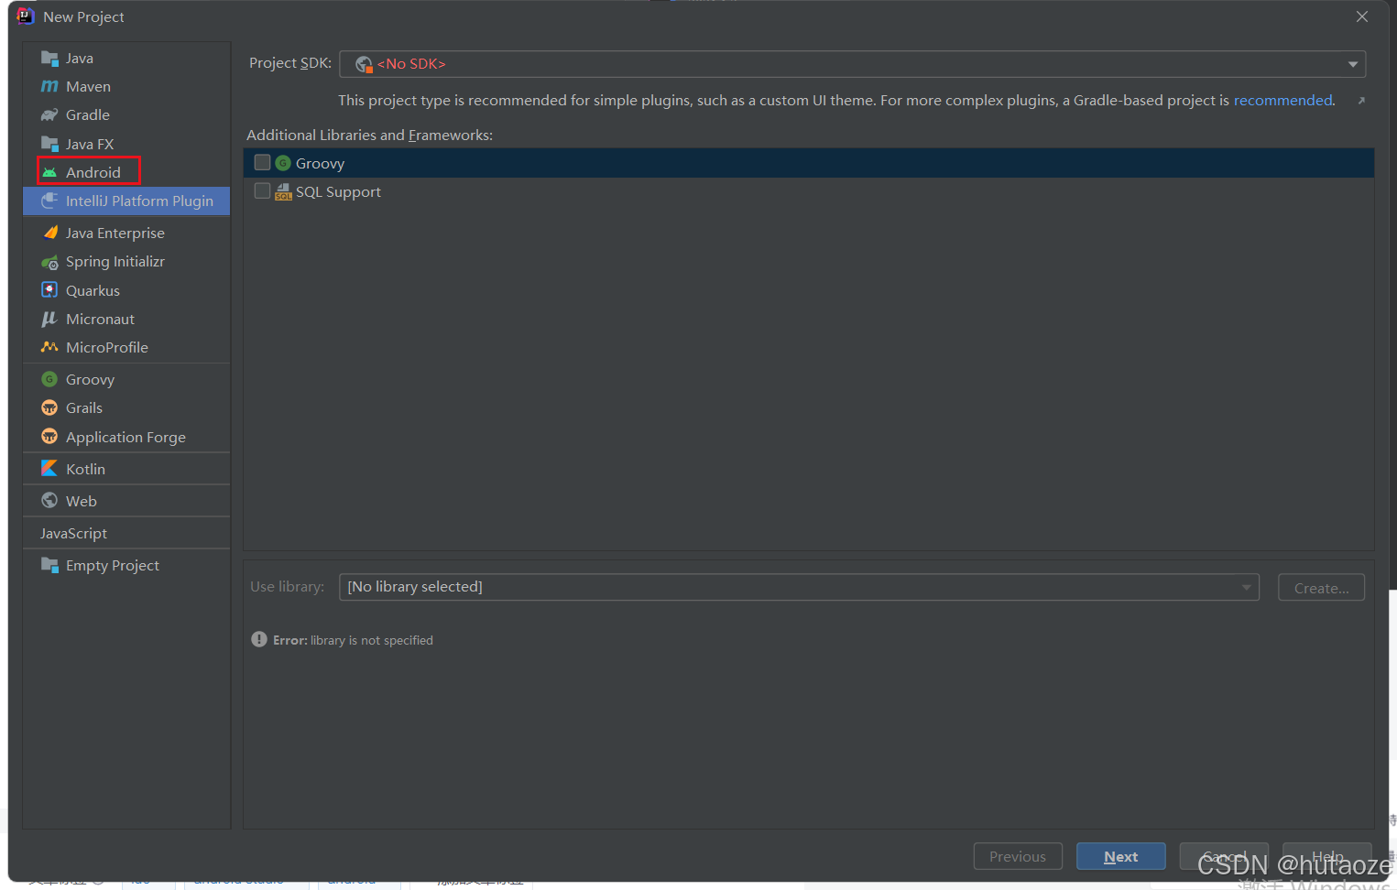Open the 'recommended' hyperlink
This screenshot has height=890, width=1397.
[1282, 100]
